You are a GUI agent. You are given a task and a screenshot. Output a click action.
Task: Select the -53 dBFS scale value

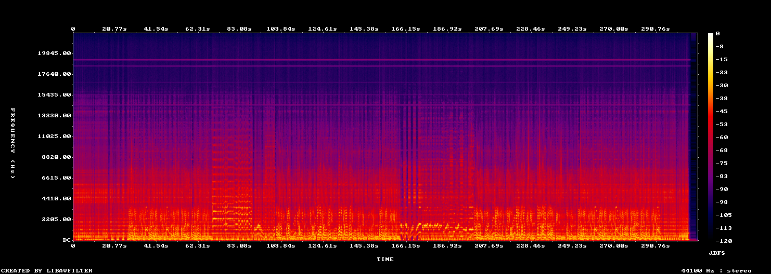(x=722, y=124)
